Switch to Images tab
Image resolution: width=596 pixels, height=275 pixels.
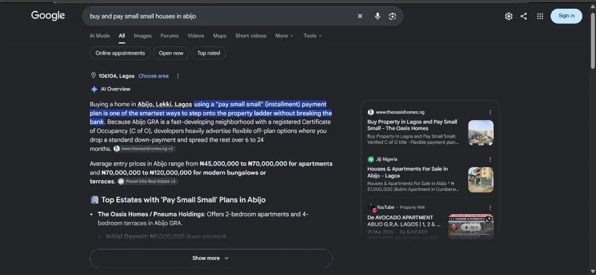143,35
